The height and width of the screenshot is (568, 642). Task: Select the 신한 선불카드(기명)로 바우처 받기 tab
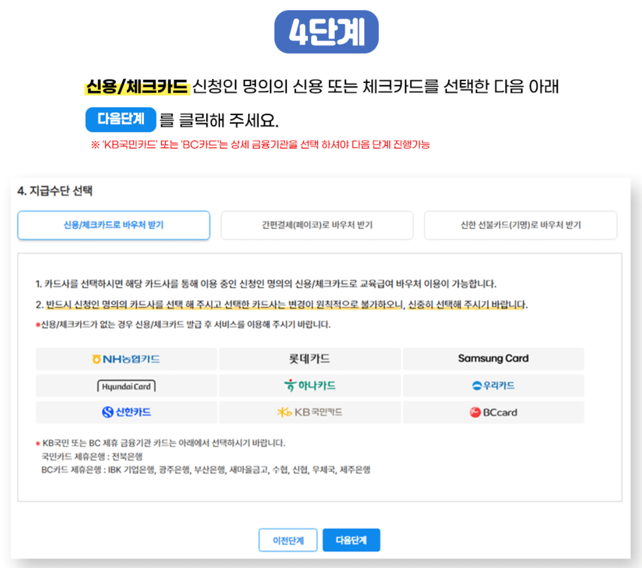(x=520, y=225)
